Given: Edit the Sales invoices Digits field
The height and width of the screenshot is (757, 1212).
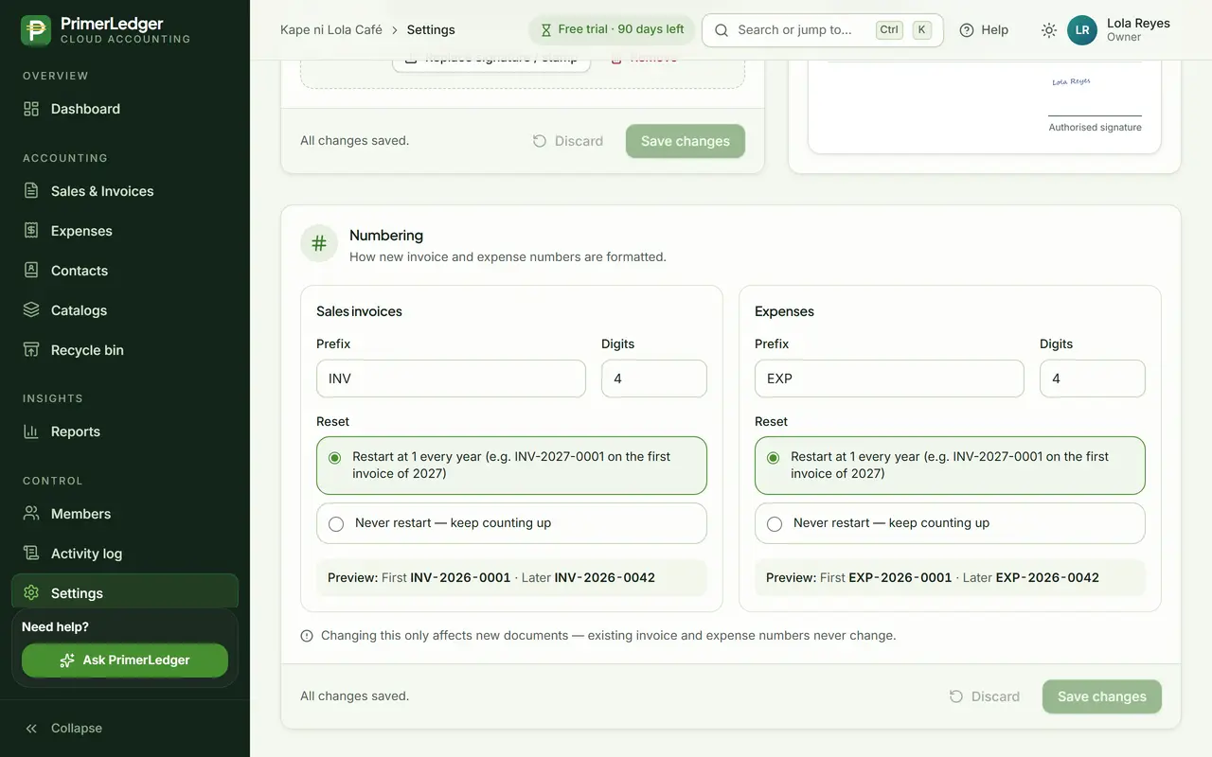Looking at the screenshot, I should [x=653, y=378].
